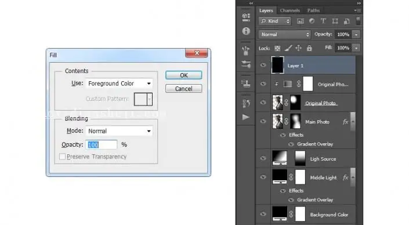This screenshot has height=225, width=409.
Task: Enable the lock all padlock icon
Action: 309,48
